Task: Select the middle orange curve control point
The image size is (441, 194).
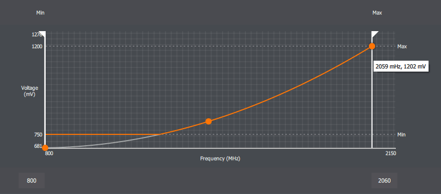Action: point(209,121)
